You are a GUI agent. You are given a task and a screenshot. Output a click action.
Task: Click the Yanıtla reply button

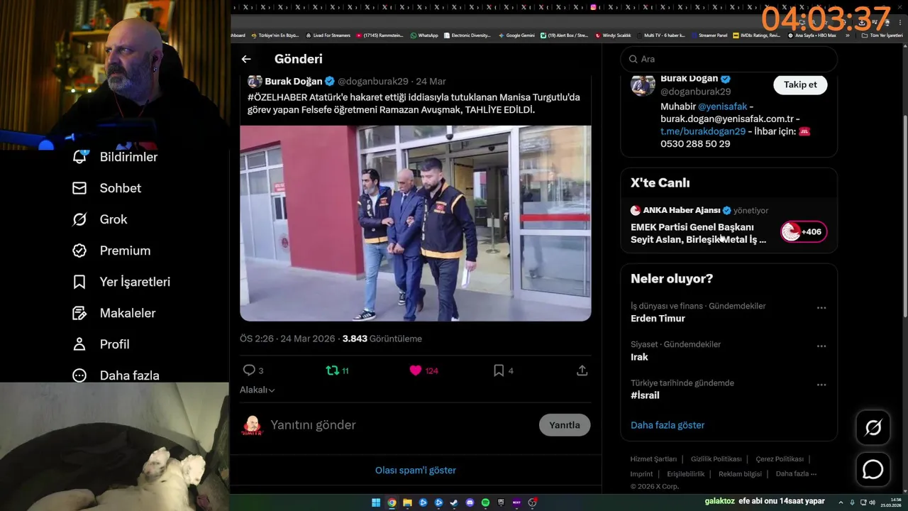click(x=565, y=425)
